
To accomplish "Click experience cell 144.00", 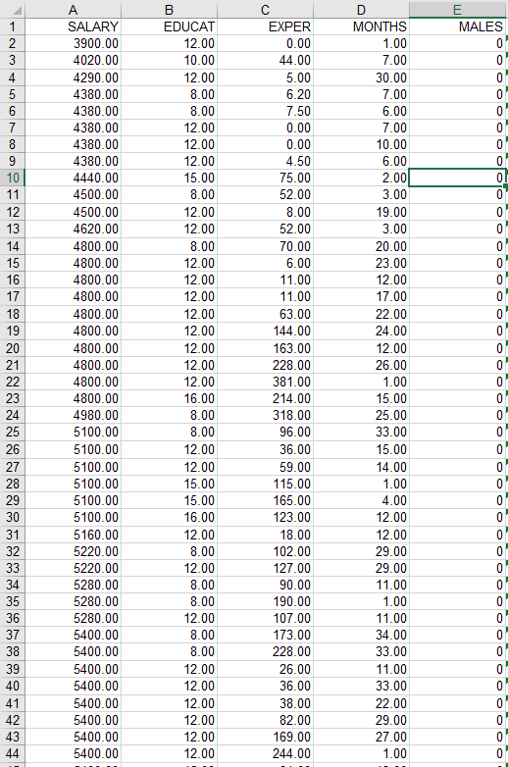I will 265,332.
